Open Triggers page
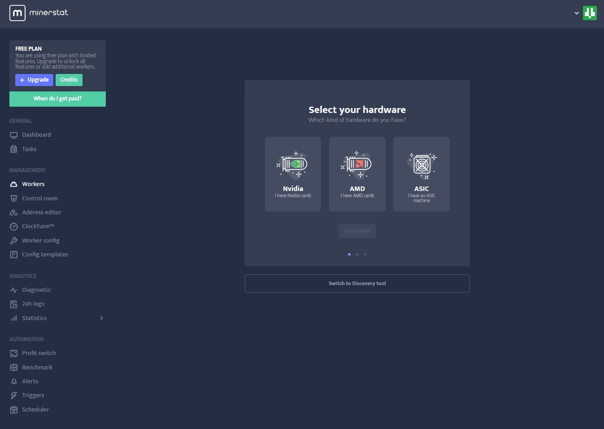 point(33,395)
